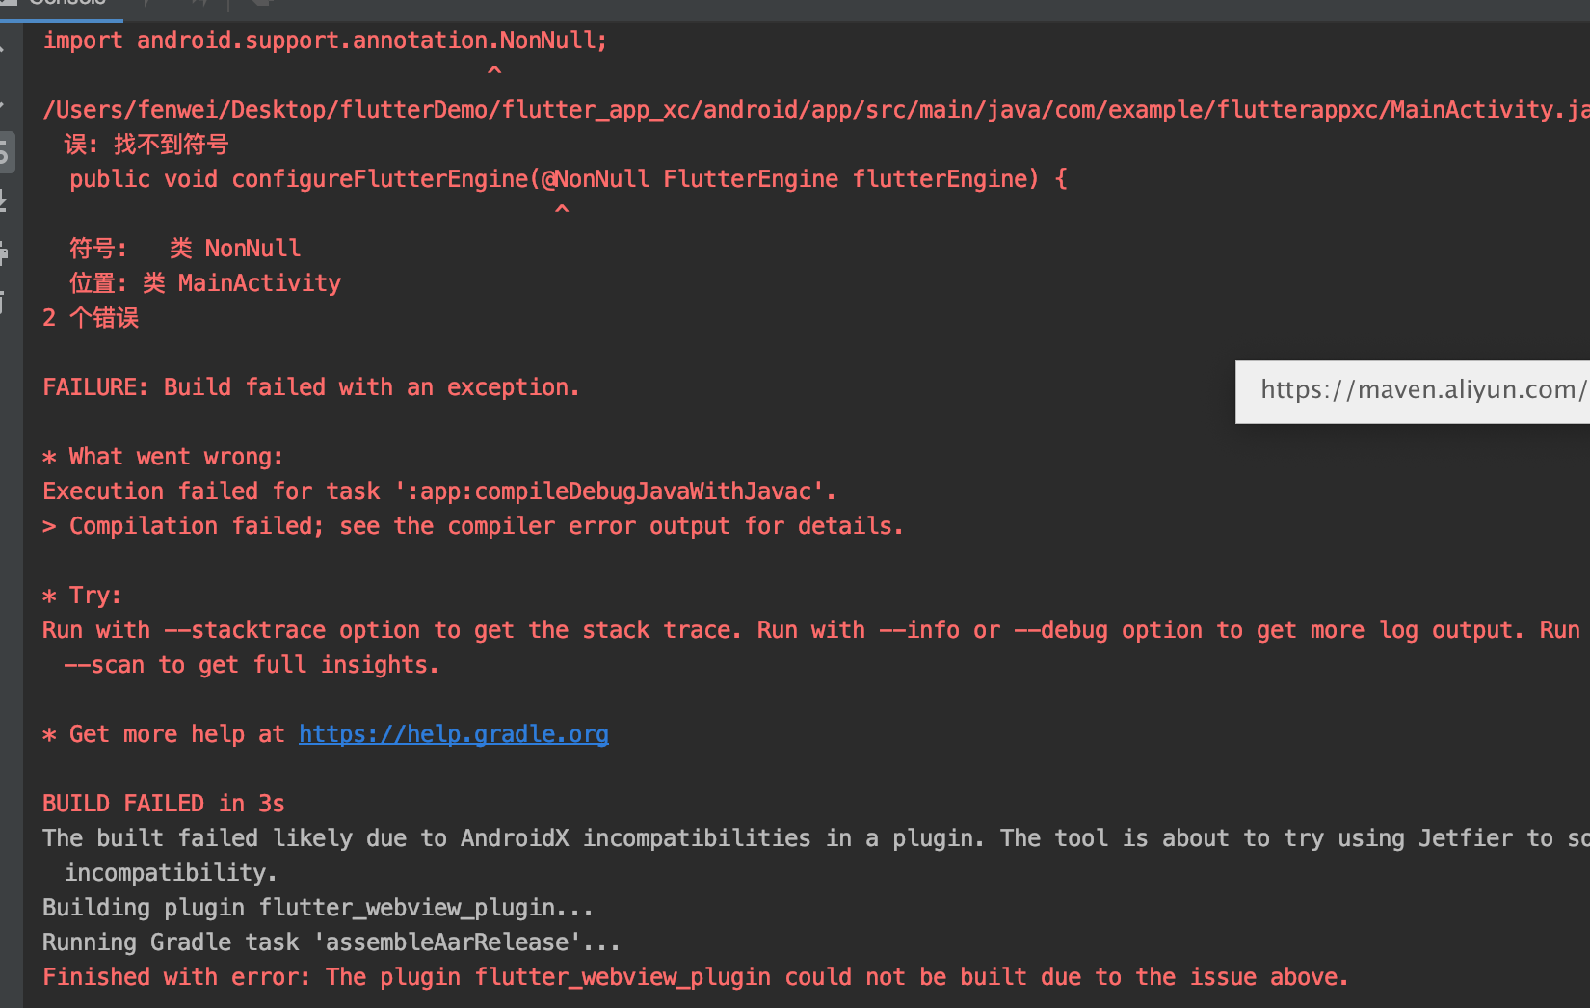This screenshot has height=1008, width=1590.
Task: Click the '* Try:' line
Action: click(x=82, y=596)
